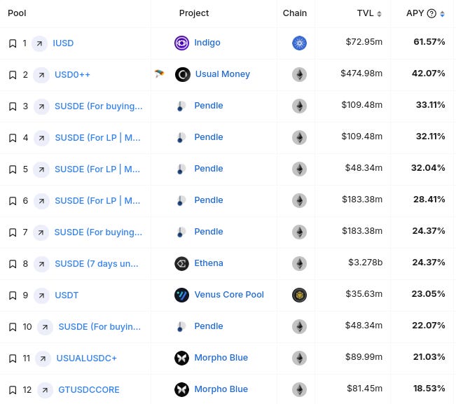Open external link arrow in row 10
456x404 pixels.
point(45,327)
